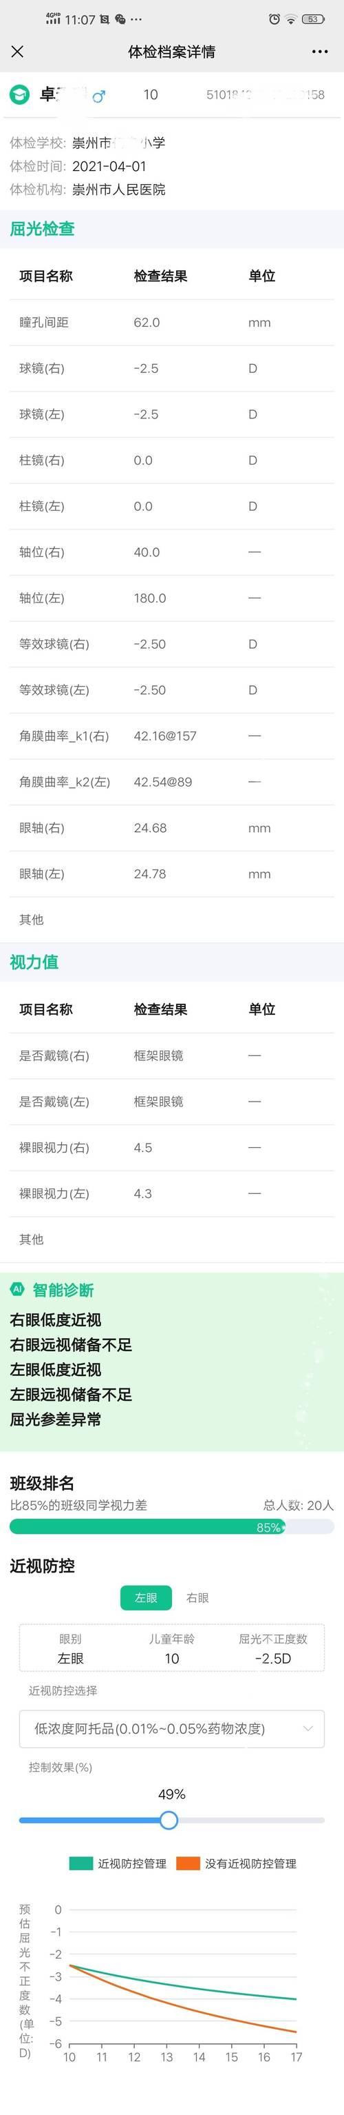This screenshot has height=2115, width=344.
Task: Tap the blue male gender symbol
Action: point(99,95)
